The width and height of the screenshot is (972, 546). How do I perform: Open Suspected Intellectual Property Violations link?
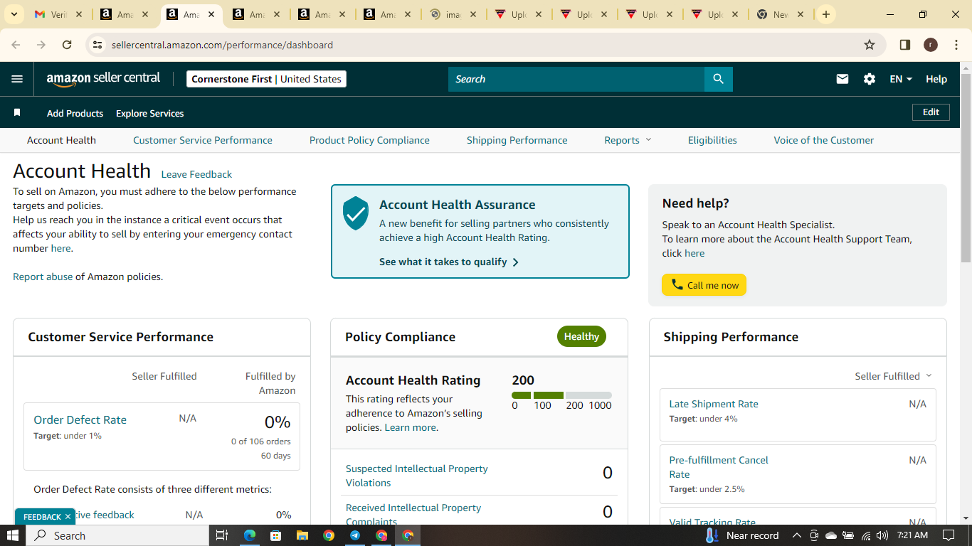[x=417, y=476]
